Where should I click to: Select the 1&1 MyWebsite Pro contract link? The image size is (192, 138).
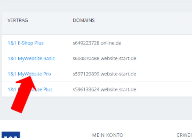coord(29,74)
